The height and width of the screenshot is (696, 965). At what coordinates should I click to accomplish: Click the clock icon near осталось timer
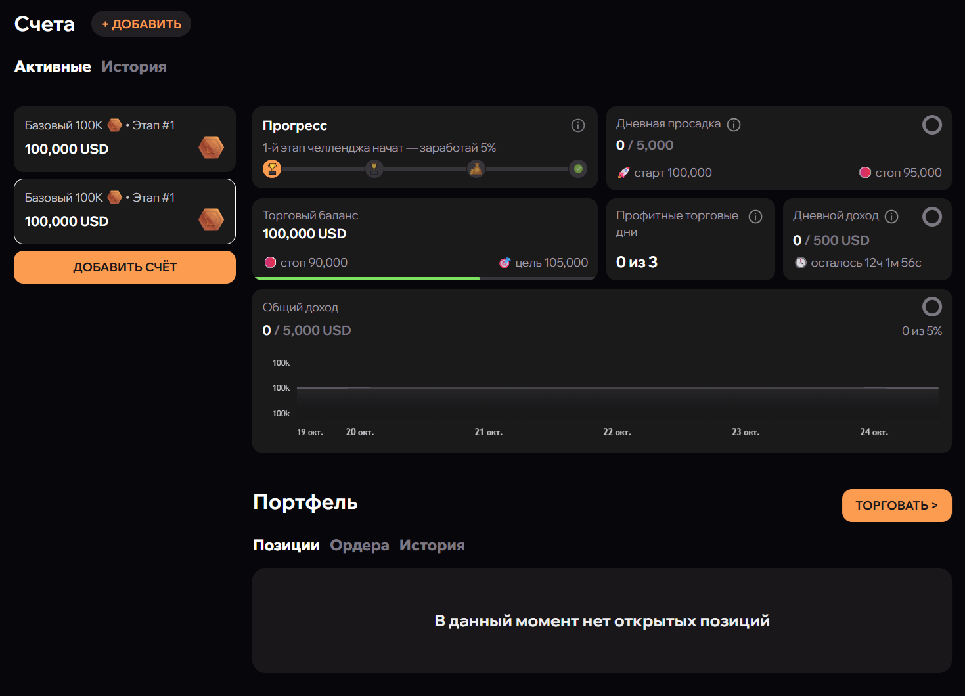click(x=801, y=263)
